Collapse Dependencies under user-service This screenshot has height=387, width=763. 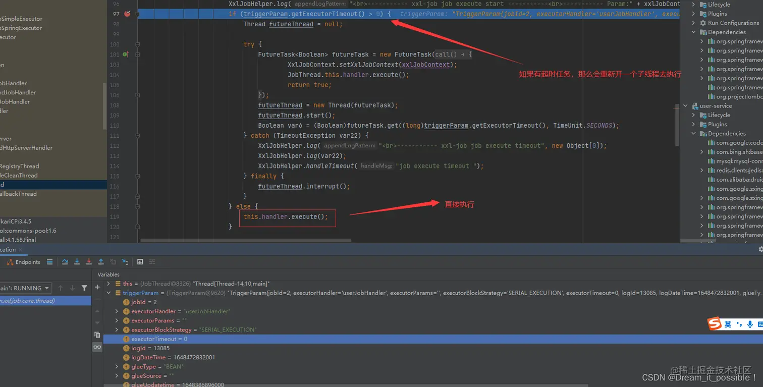pos(694,134)
